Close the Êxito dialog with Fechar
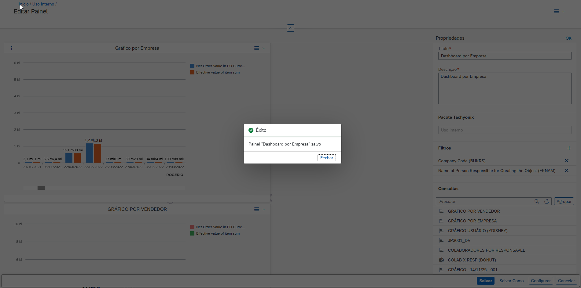Viewport: 581px width, 288px height. point(326,158)
